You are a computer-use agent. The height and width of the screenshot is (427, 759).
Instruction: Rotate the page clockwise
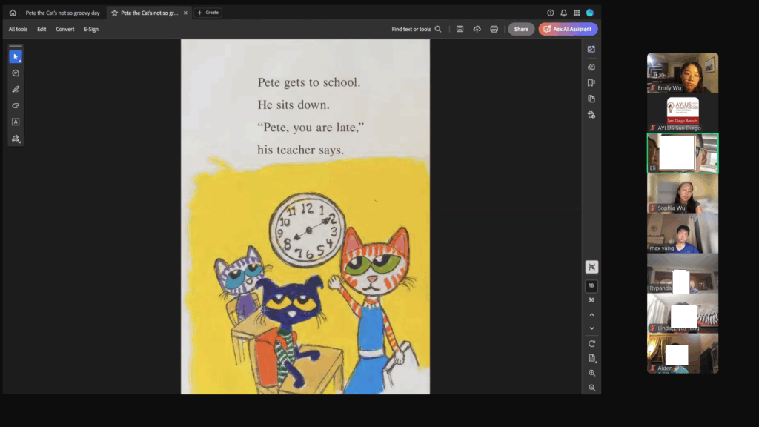591,343
